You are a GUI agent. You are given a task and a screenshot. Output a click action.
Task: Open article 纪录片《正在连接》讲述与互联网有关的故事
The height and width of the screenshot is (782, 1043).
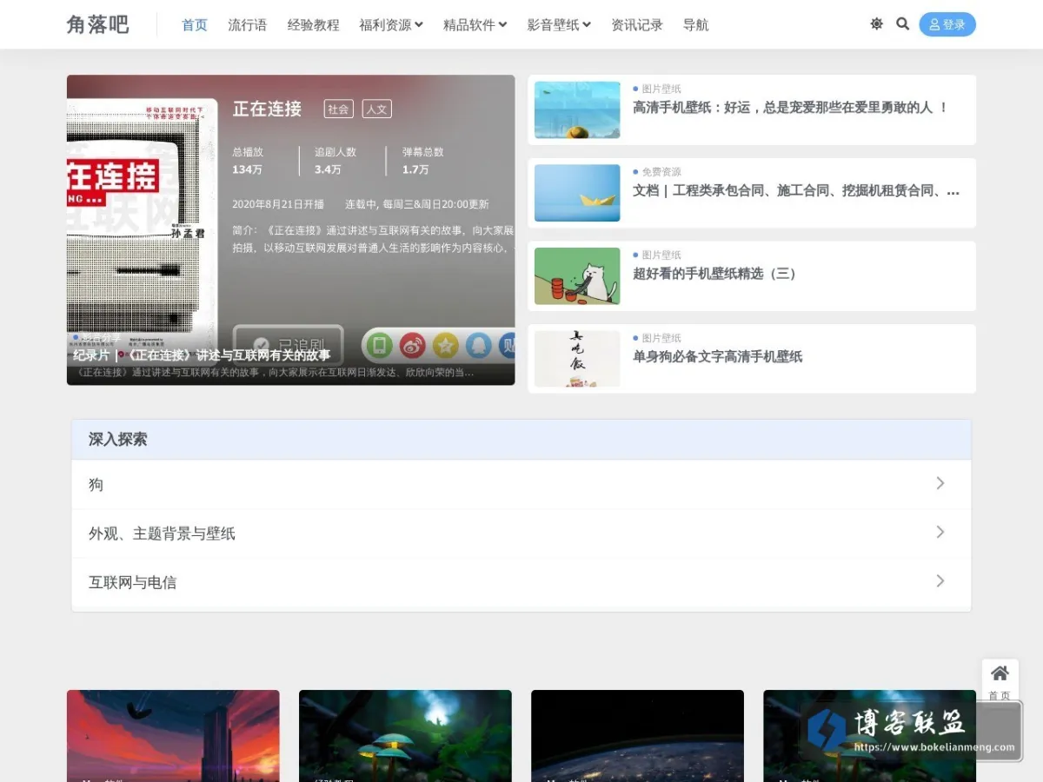pyautogui.click(x=202, y=355)
